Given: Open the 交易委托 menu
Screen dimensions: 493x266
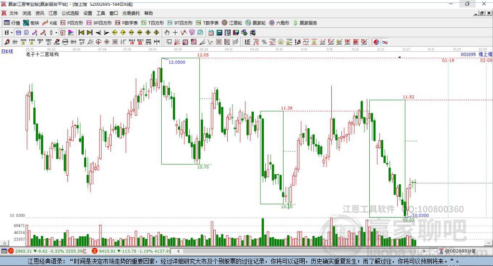Looking at the screenshot, I should tap(131, 13).
